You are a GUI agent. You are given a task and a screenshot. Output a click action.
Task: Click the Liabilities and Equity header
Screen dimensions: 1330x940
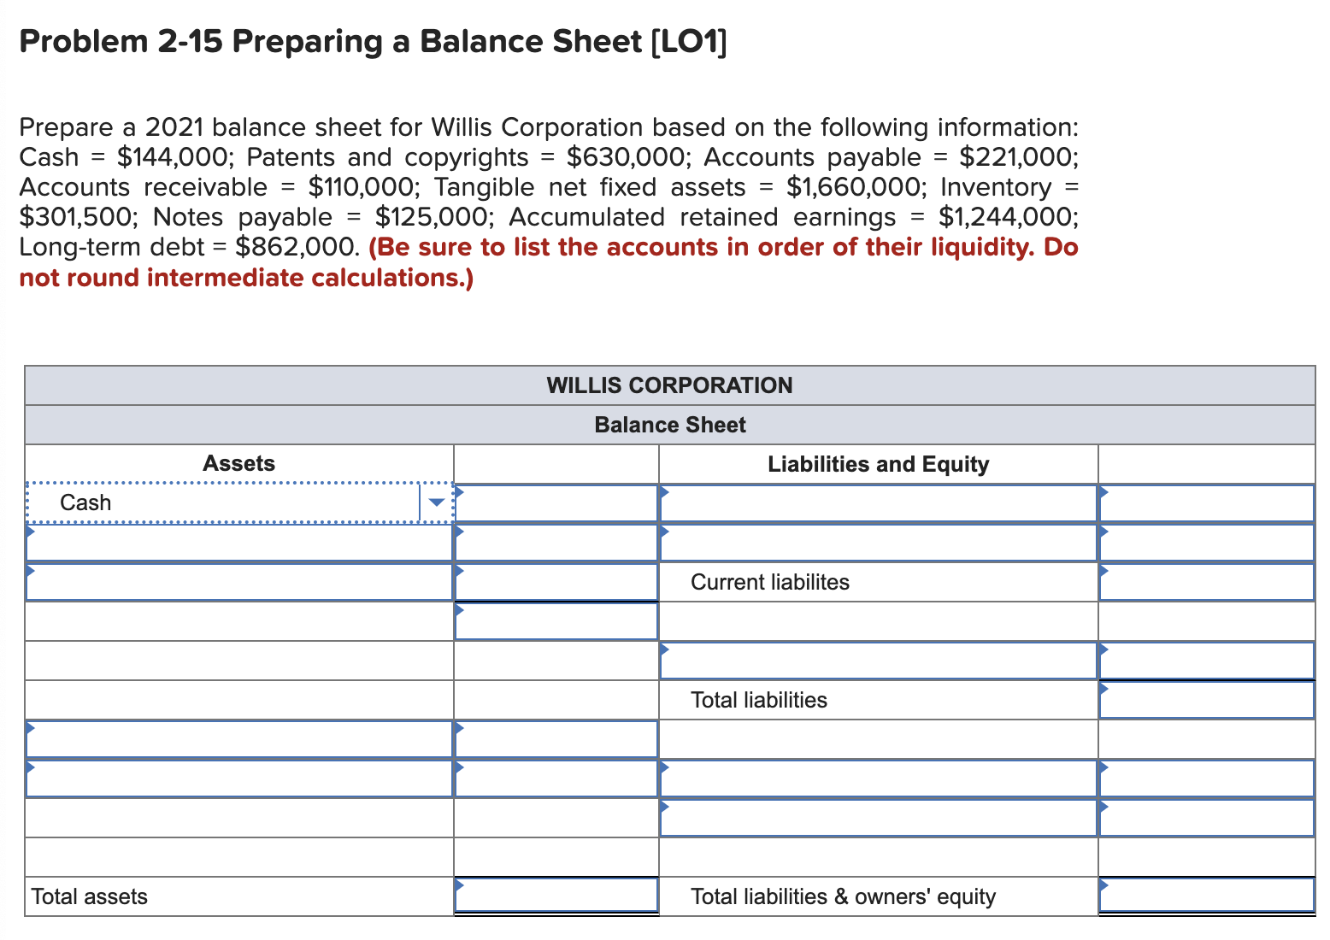click(879, 463)
